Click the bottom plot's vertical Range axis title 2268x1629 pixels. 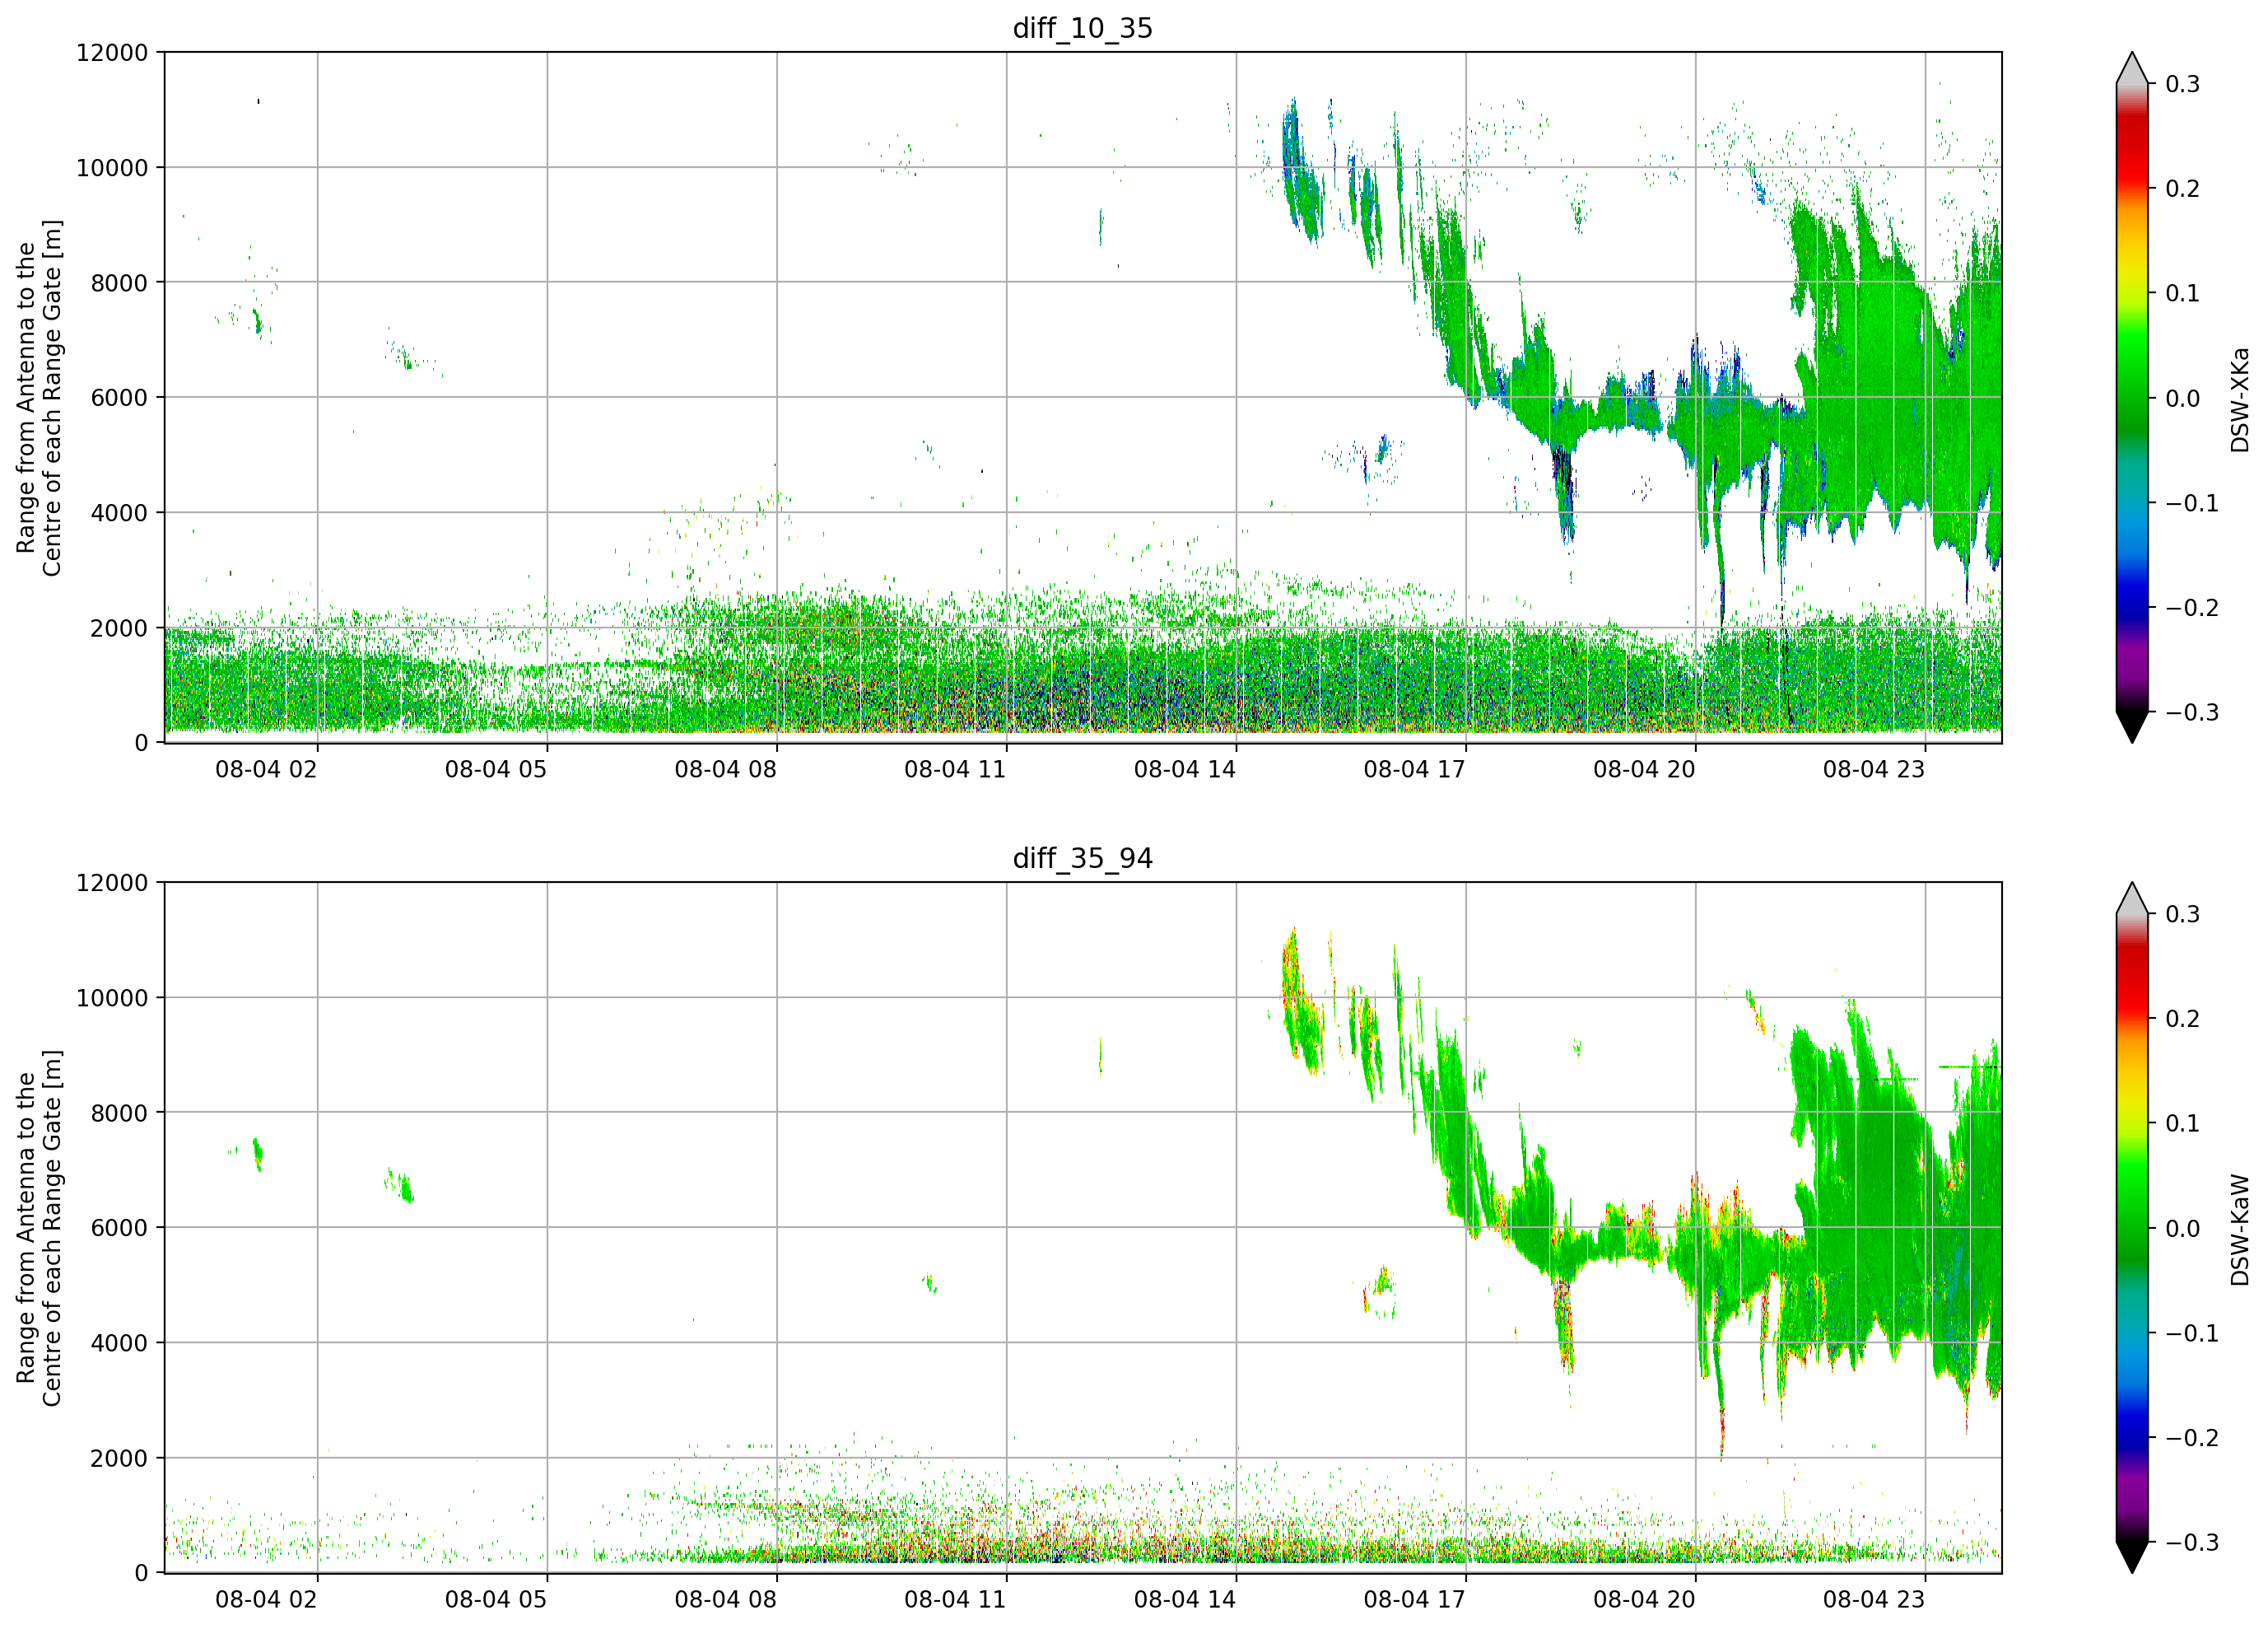coord(39,1229)
